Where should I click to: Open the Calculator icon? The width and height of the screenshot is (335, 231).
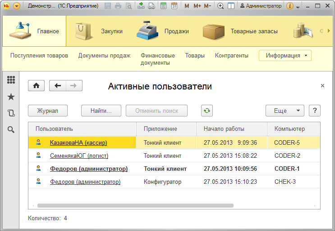[x=163, y=6]
